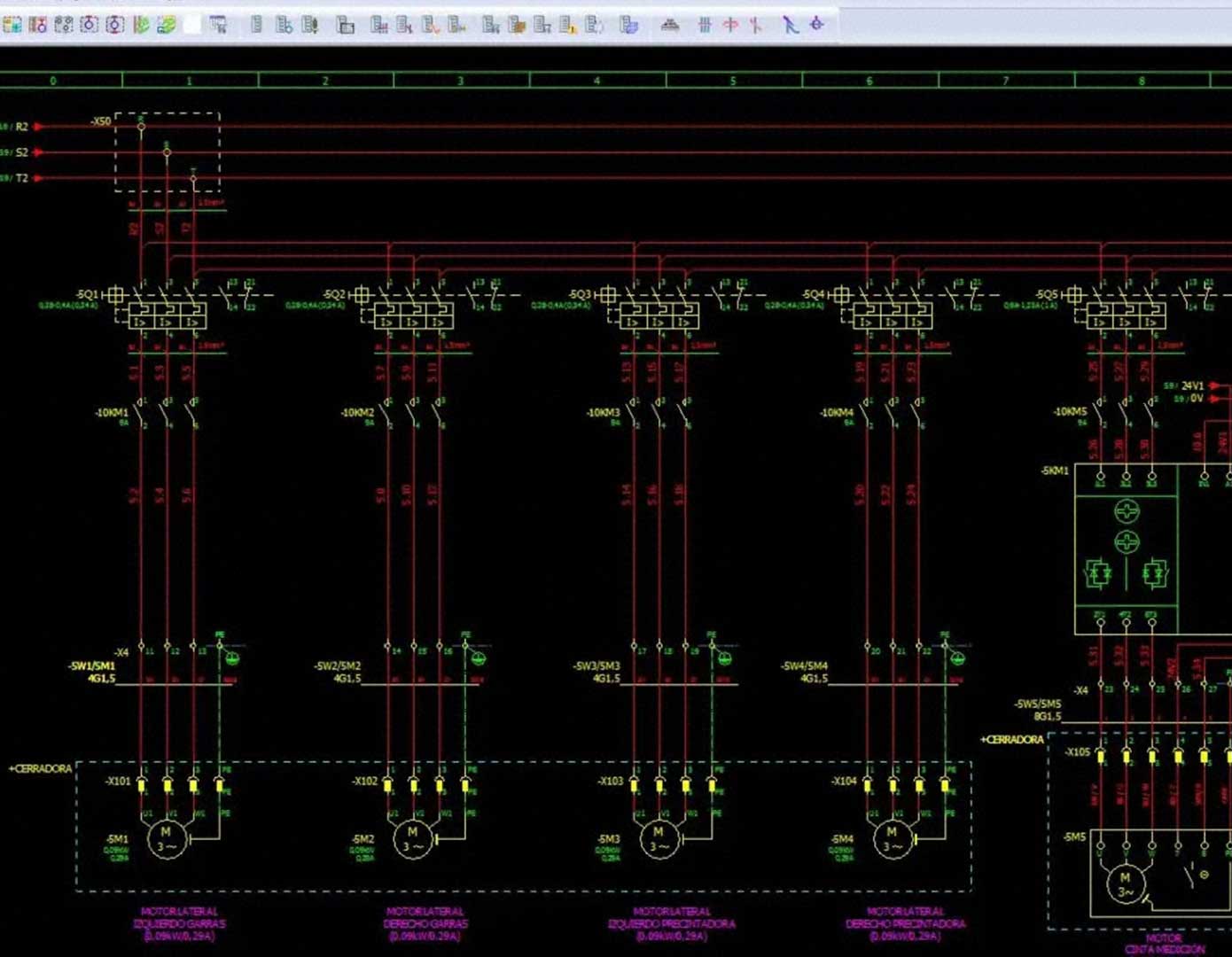Image resolution: width=1232 pixels, height=957 pixels.
Task: Click the green double-arrow icon in toolbar
Action: coord(166,25)
